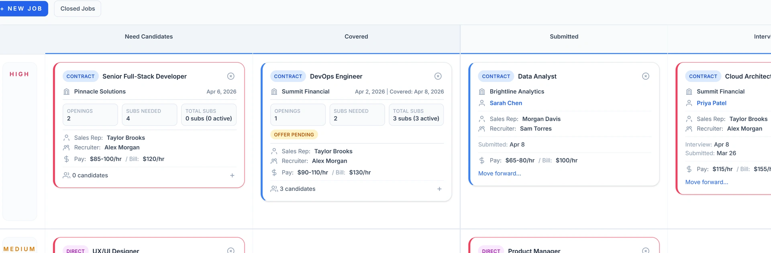
Task: Click Move forward on Cloud Architect card
Action: pyautogui.click(x=707, y=182)
